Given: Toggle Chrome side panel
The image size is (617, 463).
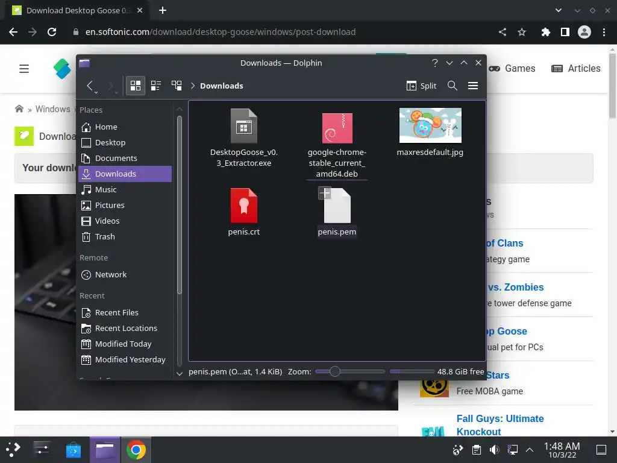Looking at the screenshot, I should point(565,32).
